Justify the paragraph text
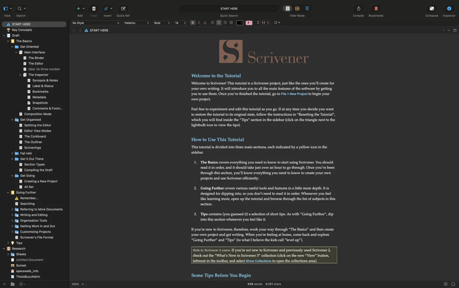Image resolution: width=459 pixels, height=288 pixels. coord(231,23)
